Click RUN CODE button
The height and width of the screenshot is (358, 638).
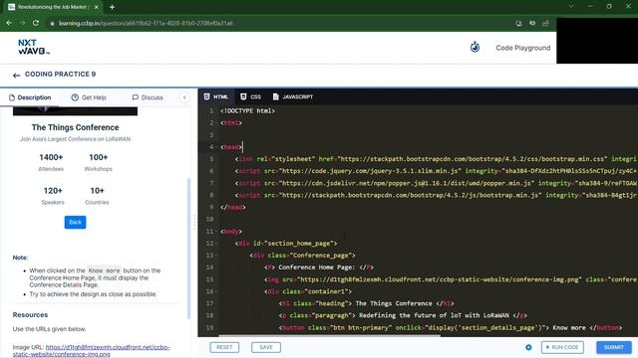562,347
